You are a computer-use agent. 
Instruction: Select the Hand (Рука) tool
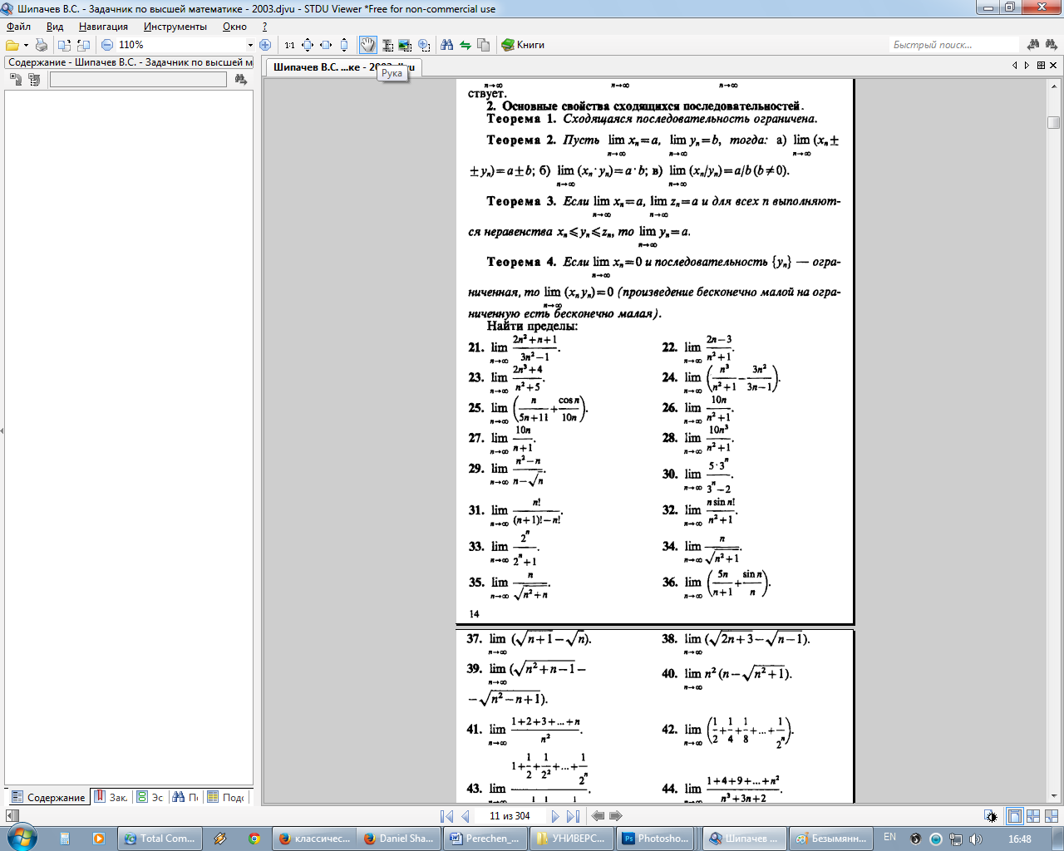(367, 45)
